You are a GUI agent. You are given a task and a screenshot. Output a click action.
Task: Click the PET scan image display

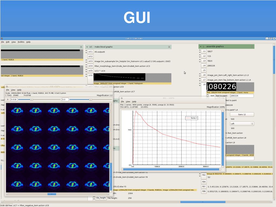click(x=58, y=148)
